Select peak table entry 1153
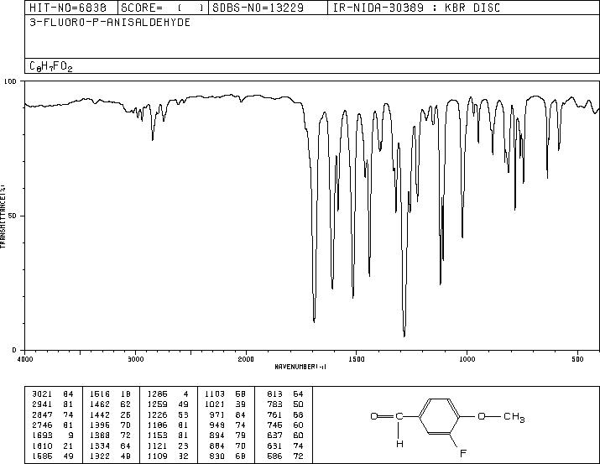600x464 pixels. [x=157, y=435]
